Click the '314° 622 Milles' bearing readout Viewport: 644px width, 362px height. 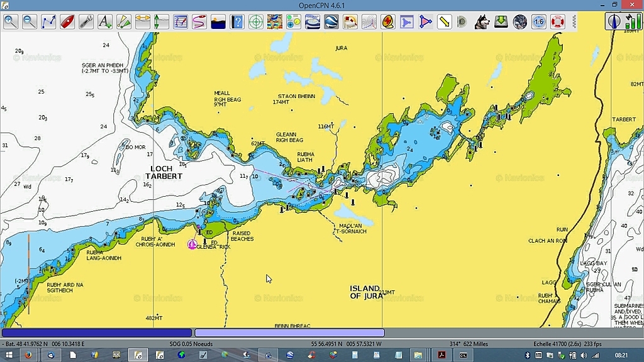(469, 344)
